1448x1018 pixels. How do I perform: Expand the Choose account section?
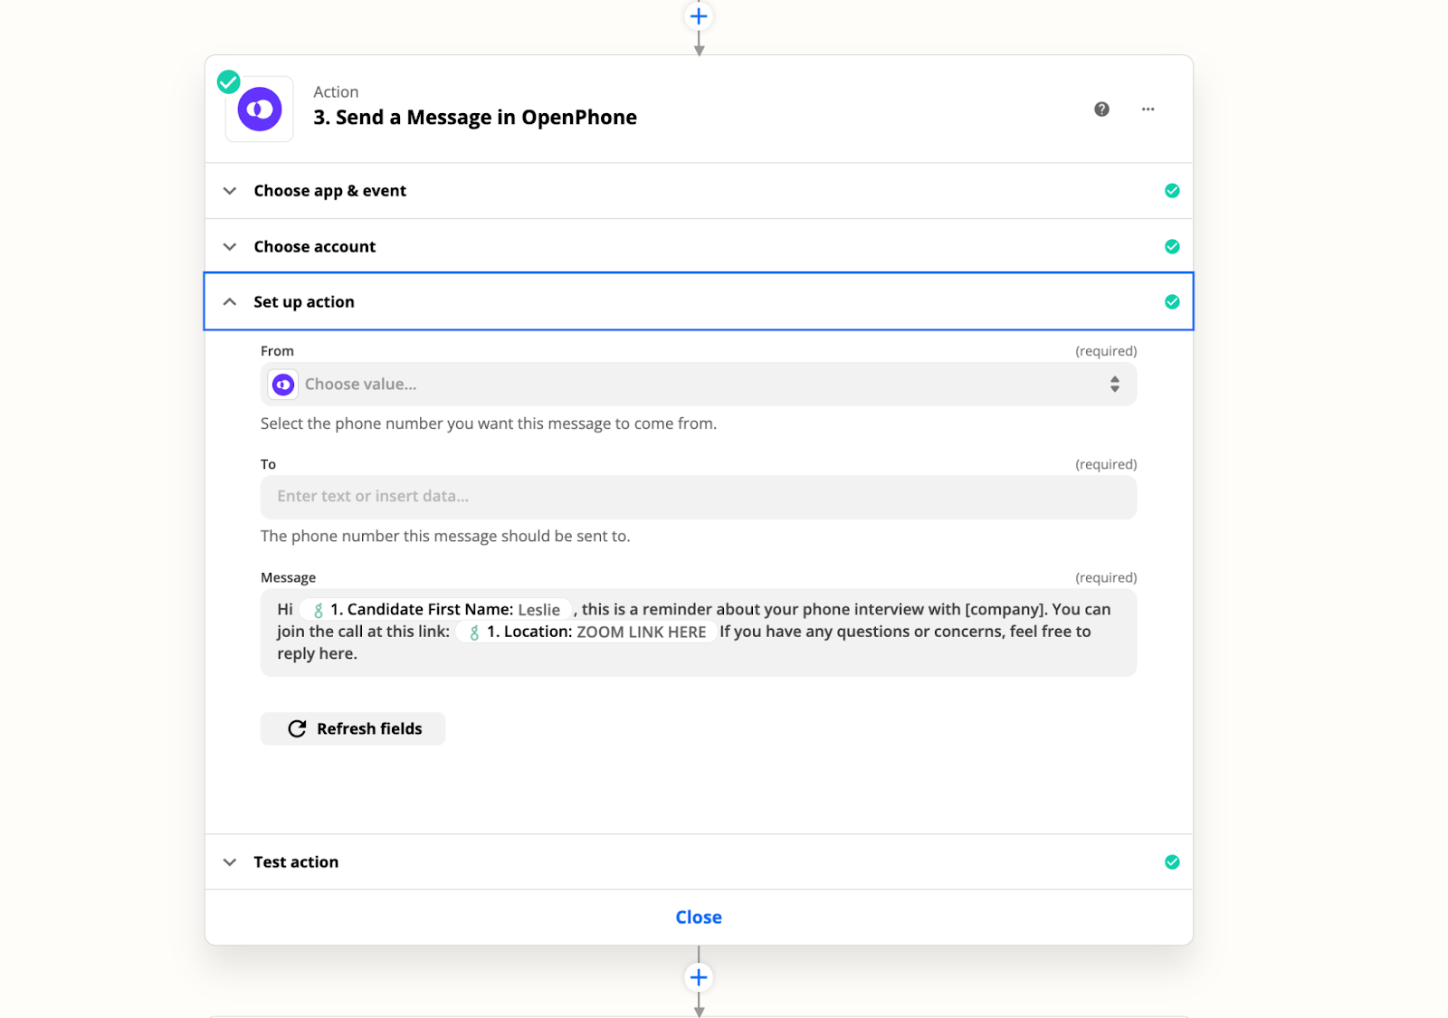(x=699, y=247)
